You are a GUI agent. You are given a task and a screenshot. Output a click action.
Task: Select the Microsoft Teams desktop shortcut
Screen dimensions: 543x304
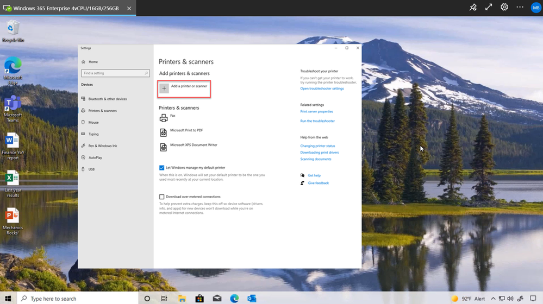pyautogui.click(x=13, y=109)
